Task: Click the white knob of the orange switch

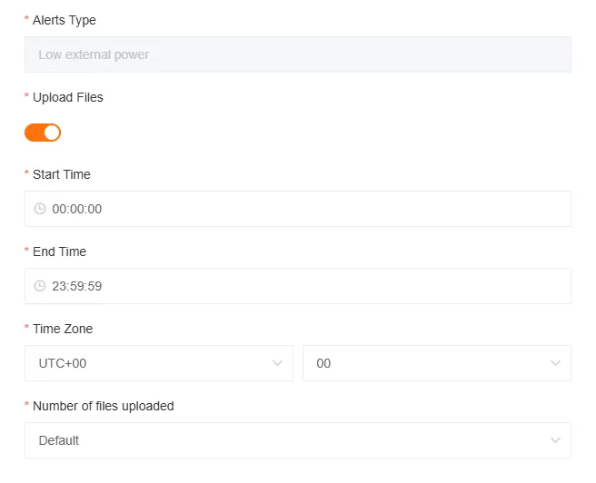Action: [x=52, y=133]
